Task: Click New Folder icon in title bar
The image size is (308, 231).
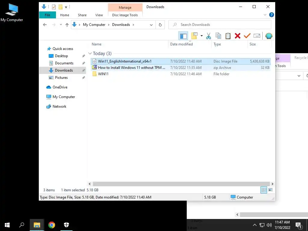Action: 60,7
